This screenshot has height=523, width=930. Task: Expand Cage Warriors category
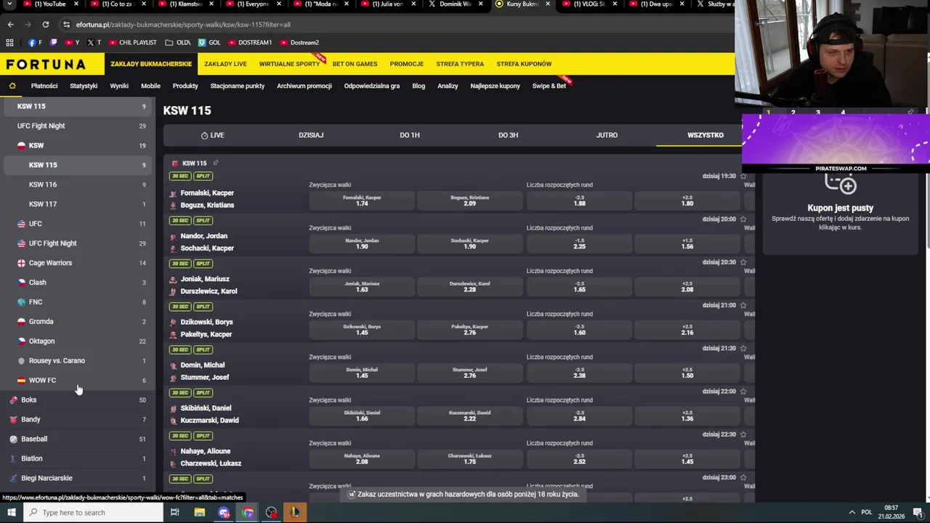(77, 263)
